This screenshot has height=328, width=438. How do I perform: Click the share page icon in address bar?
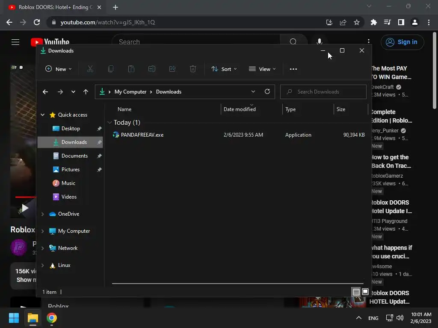click(x=343, y=22)
